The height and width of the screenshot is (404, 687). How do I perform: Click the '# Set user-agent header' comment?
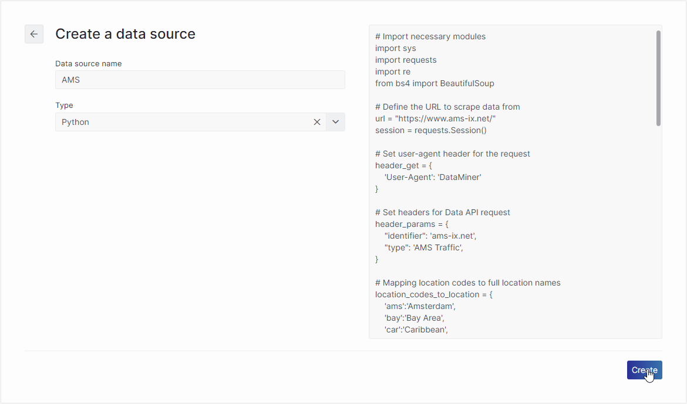click(453, 154)
